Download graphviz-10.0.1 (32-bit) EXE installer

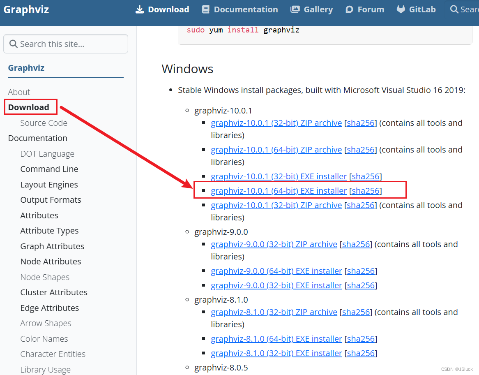click(x=279, y=176)
